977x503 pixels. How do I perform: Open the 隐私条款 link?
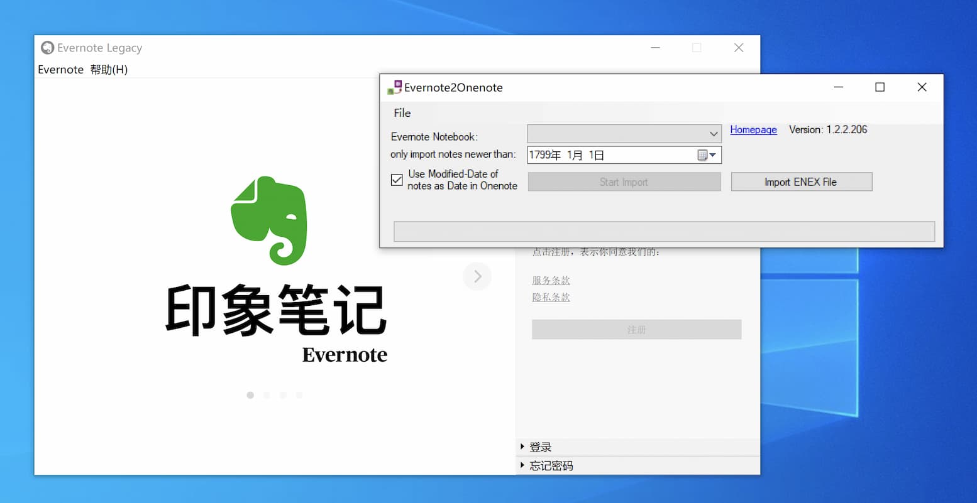coord(551,298)
